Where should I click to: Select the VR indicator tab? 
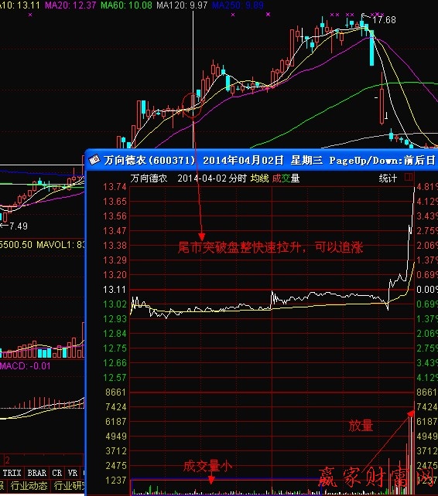coord(73,473)
